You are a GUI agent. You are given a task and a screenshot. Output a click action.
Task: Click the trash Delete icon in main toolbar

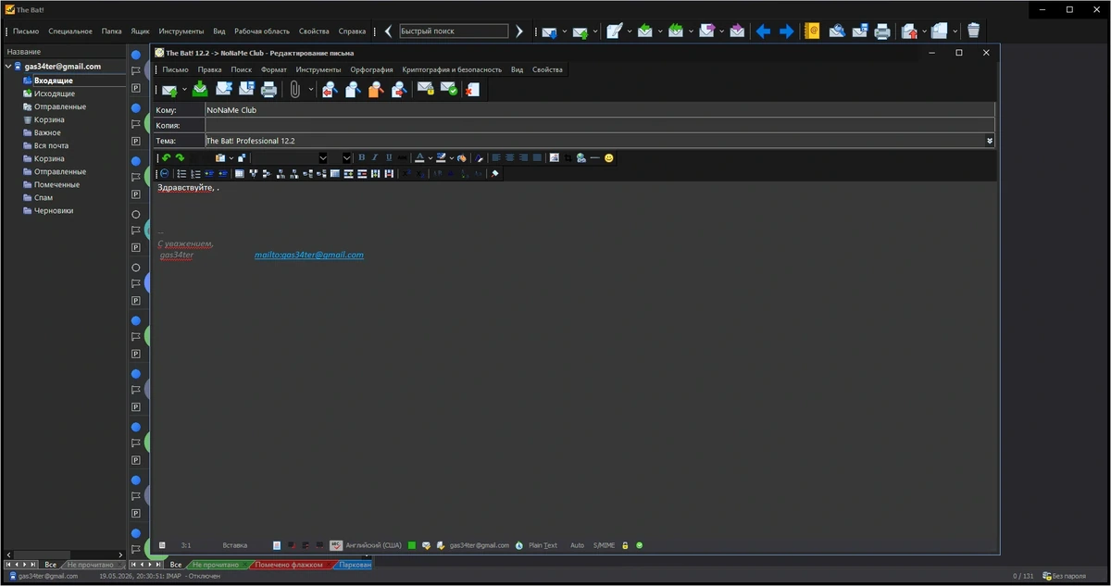[973, 31]
